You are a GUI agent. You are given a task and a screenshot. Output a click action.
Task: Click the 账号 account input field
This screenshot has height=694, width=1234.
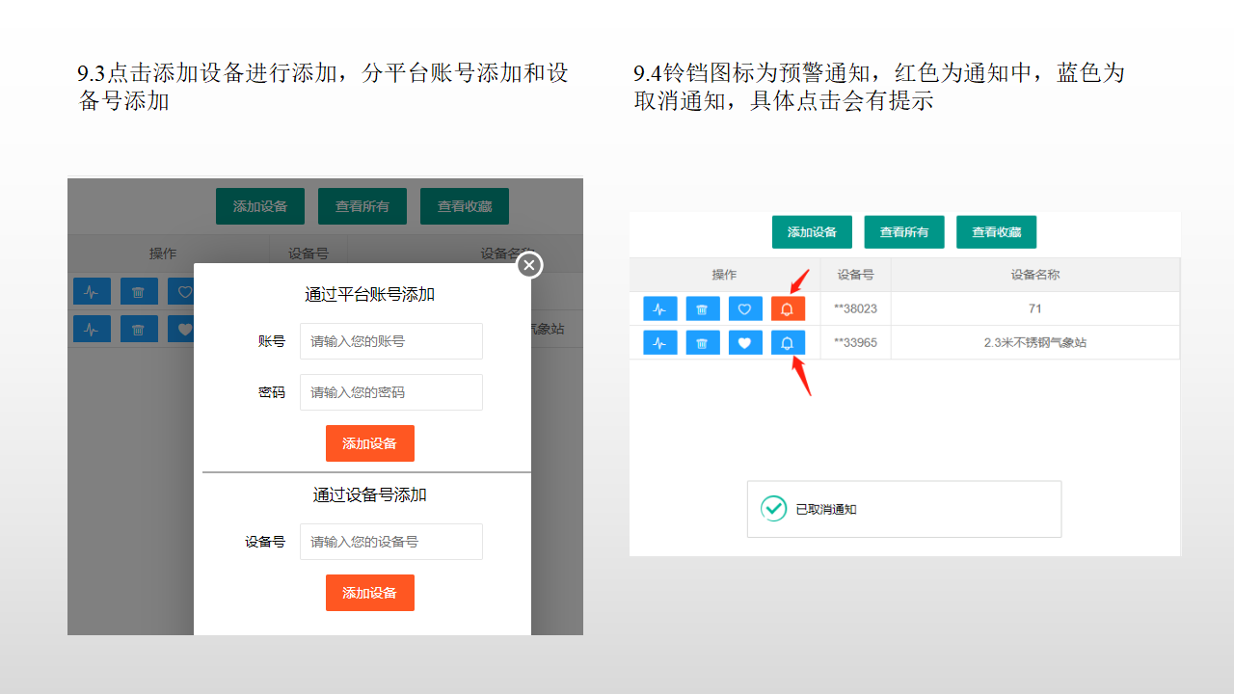[390, 341]
